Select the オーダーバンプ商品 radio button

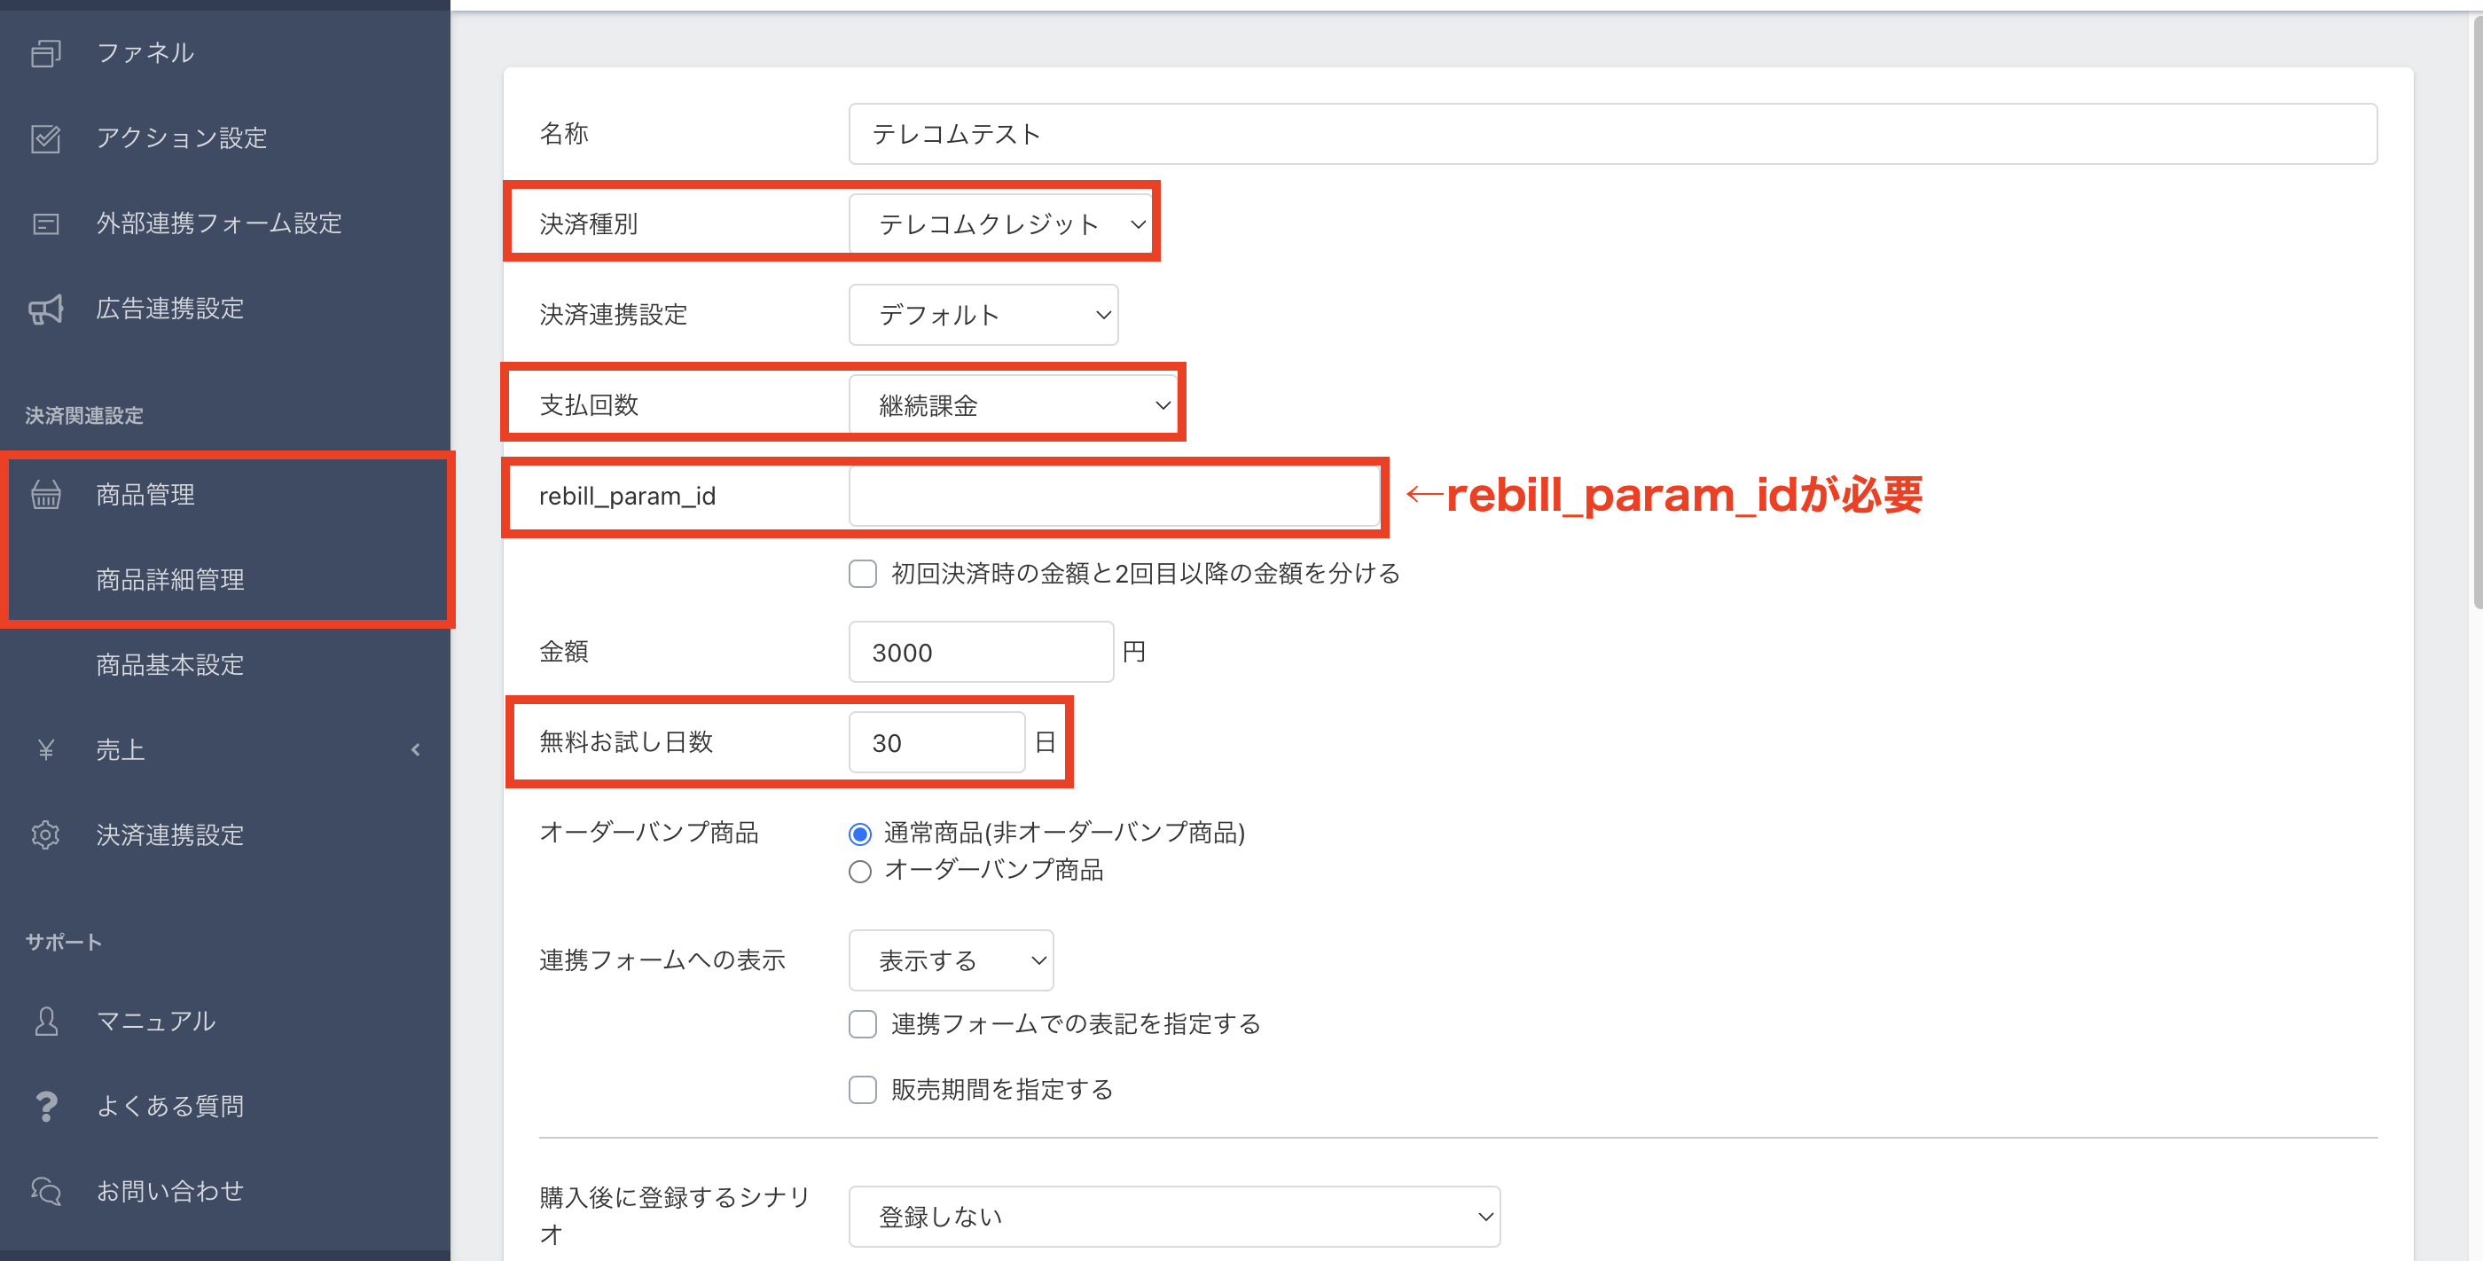click(x=860, y=872)
